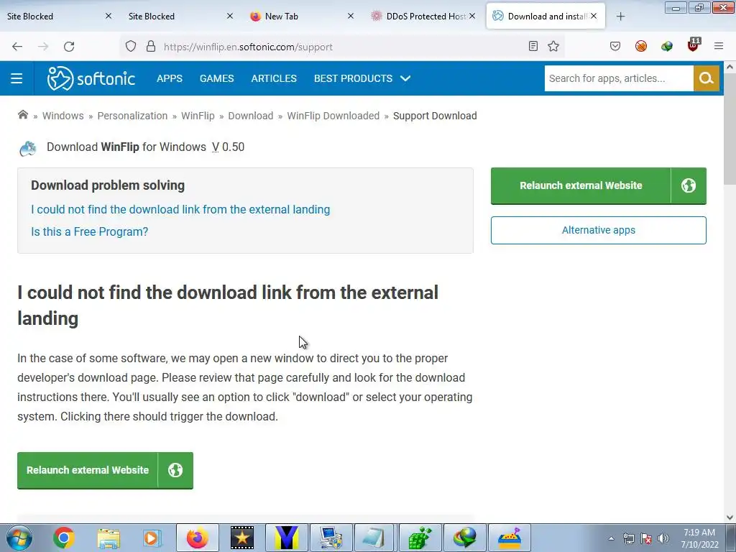Open the GAMES menu item
The width and height of the screenshot is (736, 552).
click(216, 78)
